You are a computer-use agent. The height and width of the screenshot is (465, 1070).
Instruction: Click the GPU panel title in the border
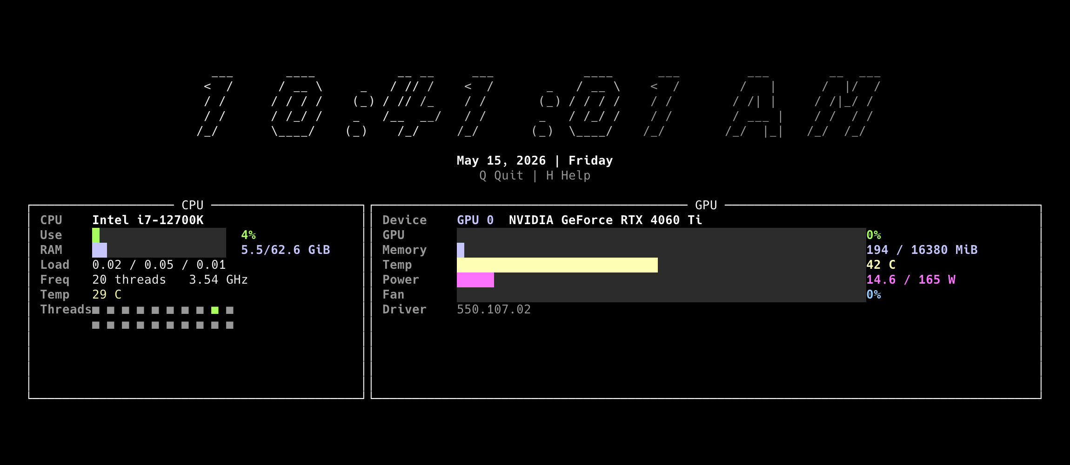click(x=706, y=205)
